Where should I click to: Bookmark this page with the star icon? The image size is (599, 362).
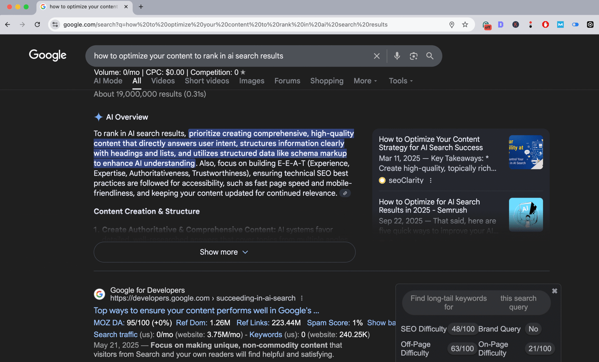point(465,25)
